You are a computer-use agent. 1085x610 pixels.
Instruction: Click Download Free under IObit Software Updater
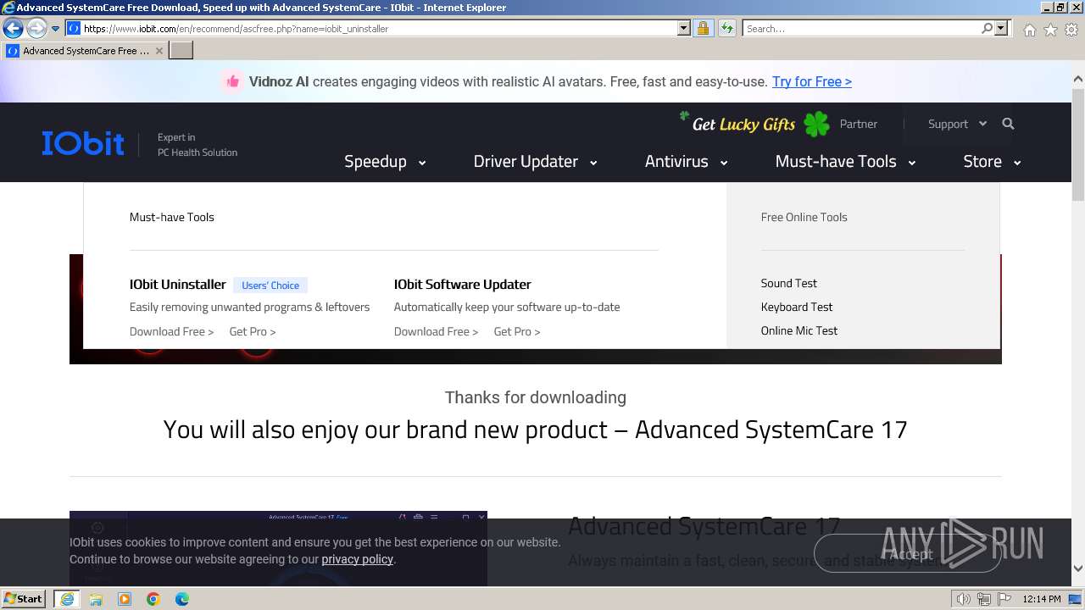click(x=436, y=331)
